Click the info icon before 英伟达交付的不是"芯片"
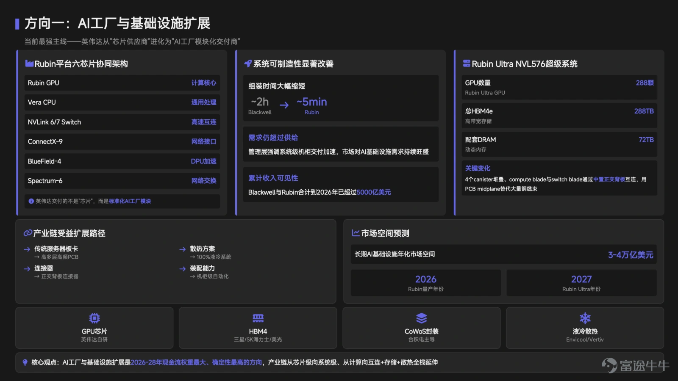This screenshot has height=381, width=678. [31, 201]
